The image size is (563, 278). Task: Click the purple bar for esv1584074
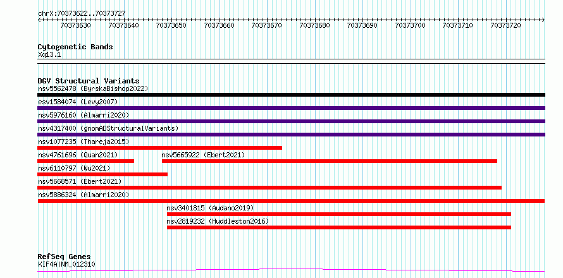click(291, 108)
